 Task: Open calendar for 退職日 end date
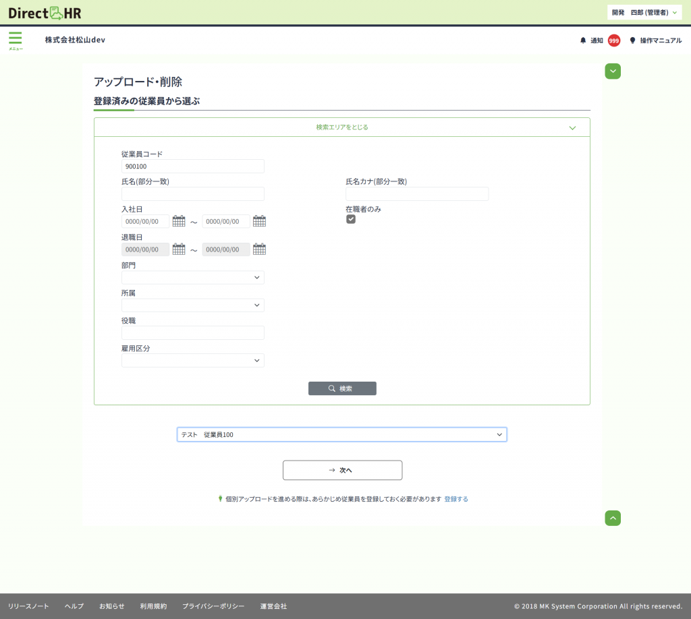(x=259, y=249)
